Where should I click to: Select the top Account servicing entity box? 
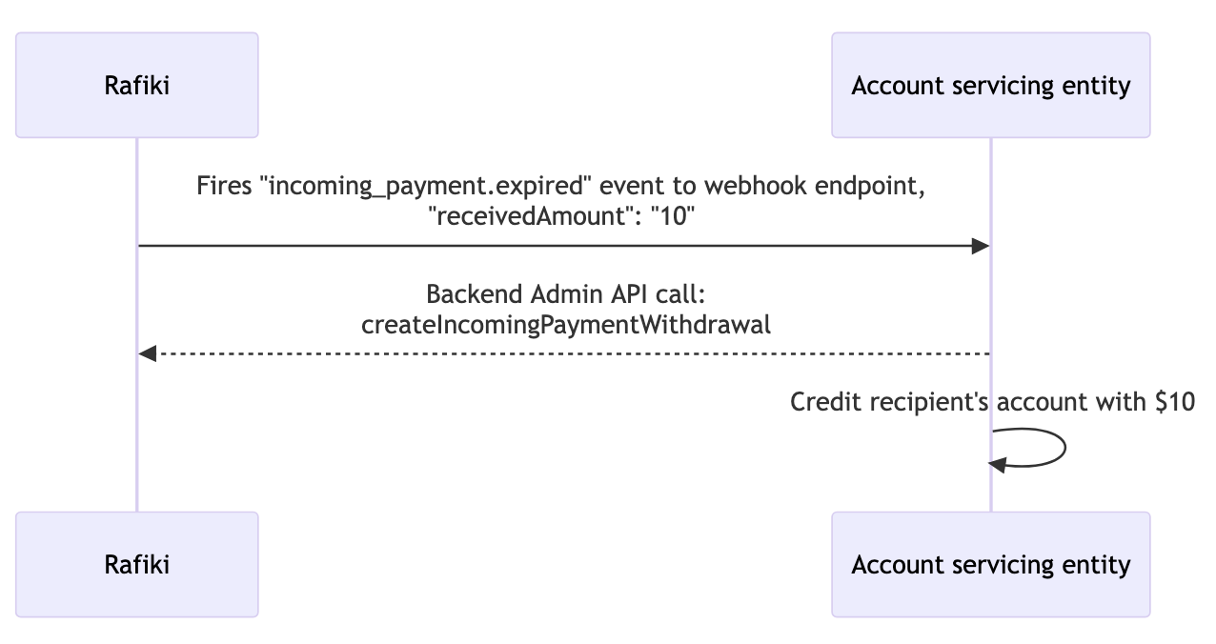[990, 86]
